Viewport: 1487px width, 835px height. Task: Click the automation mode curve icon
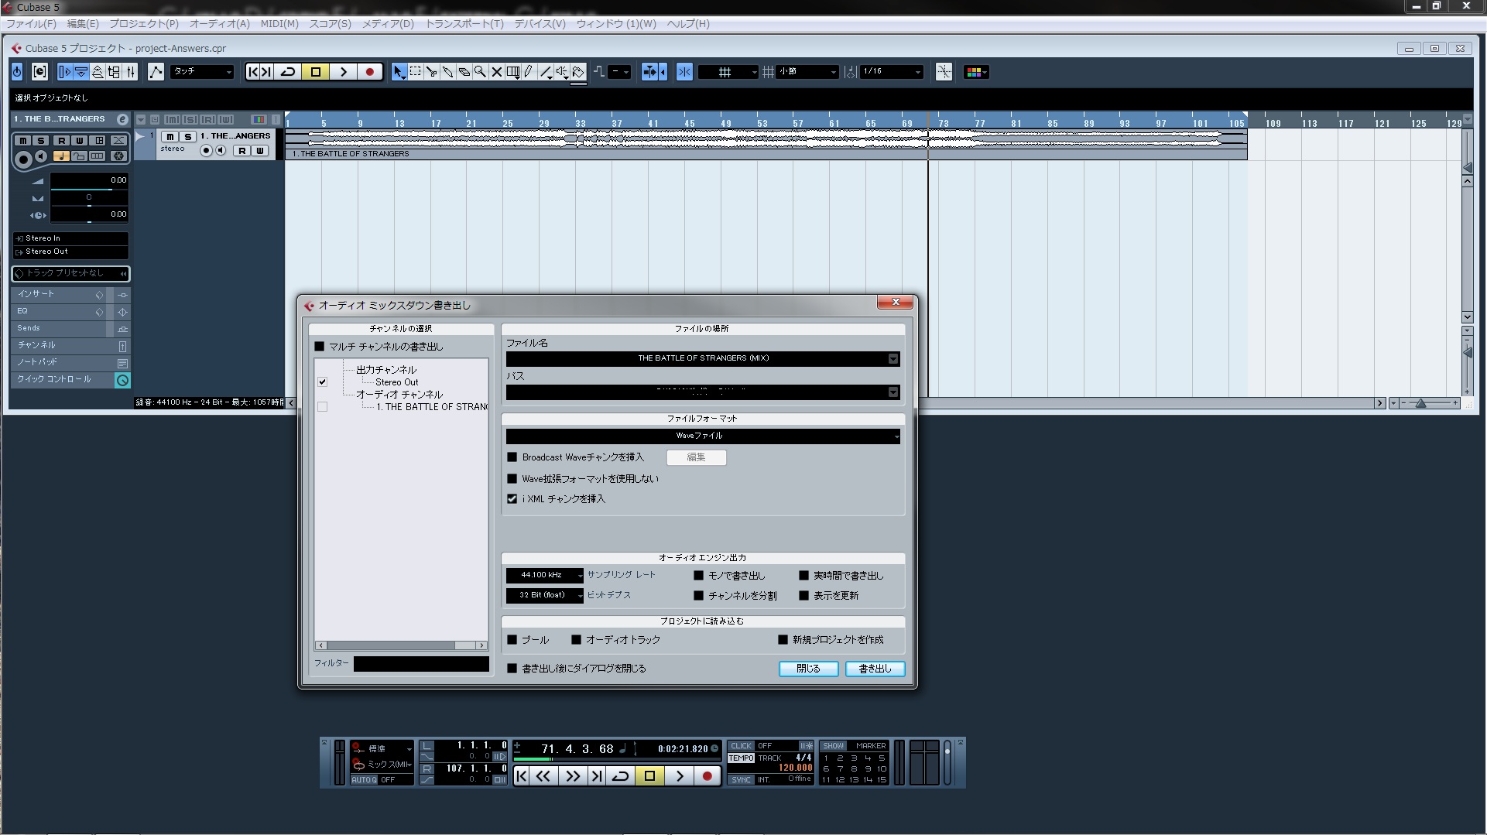coord(156,72)
